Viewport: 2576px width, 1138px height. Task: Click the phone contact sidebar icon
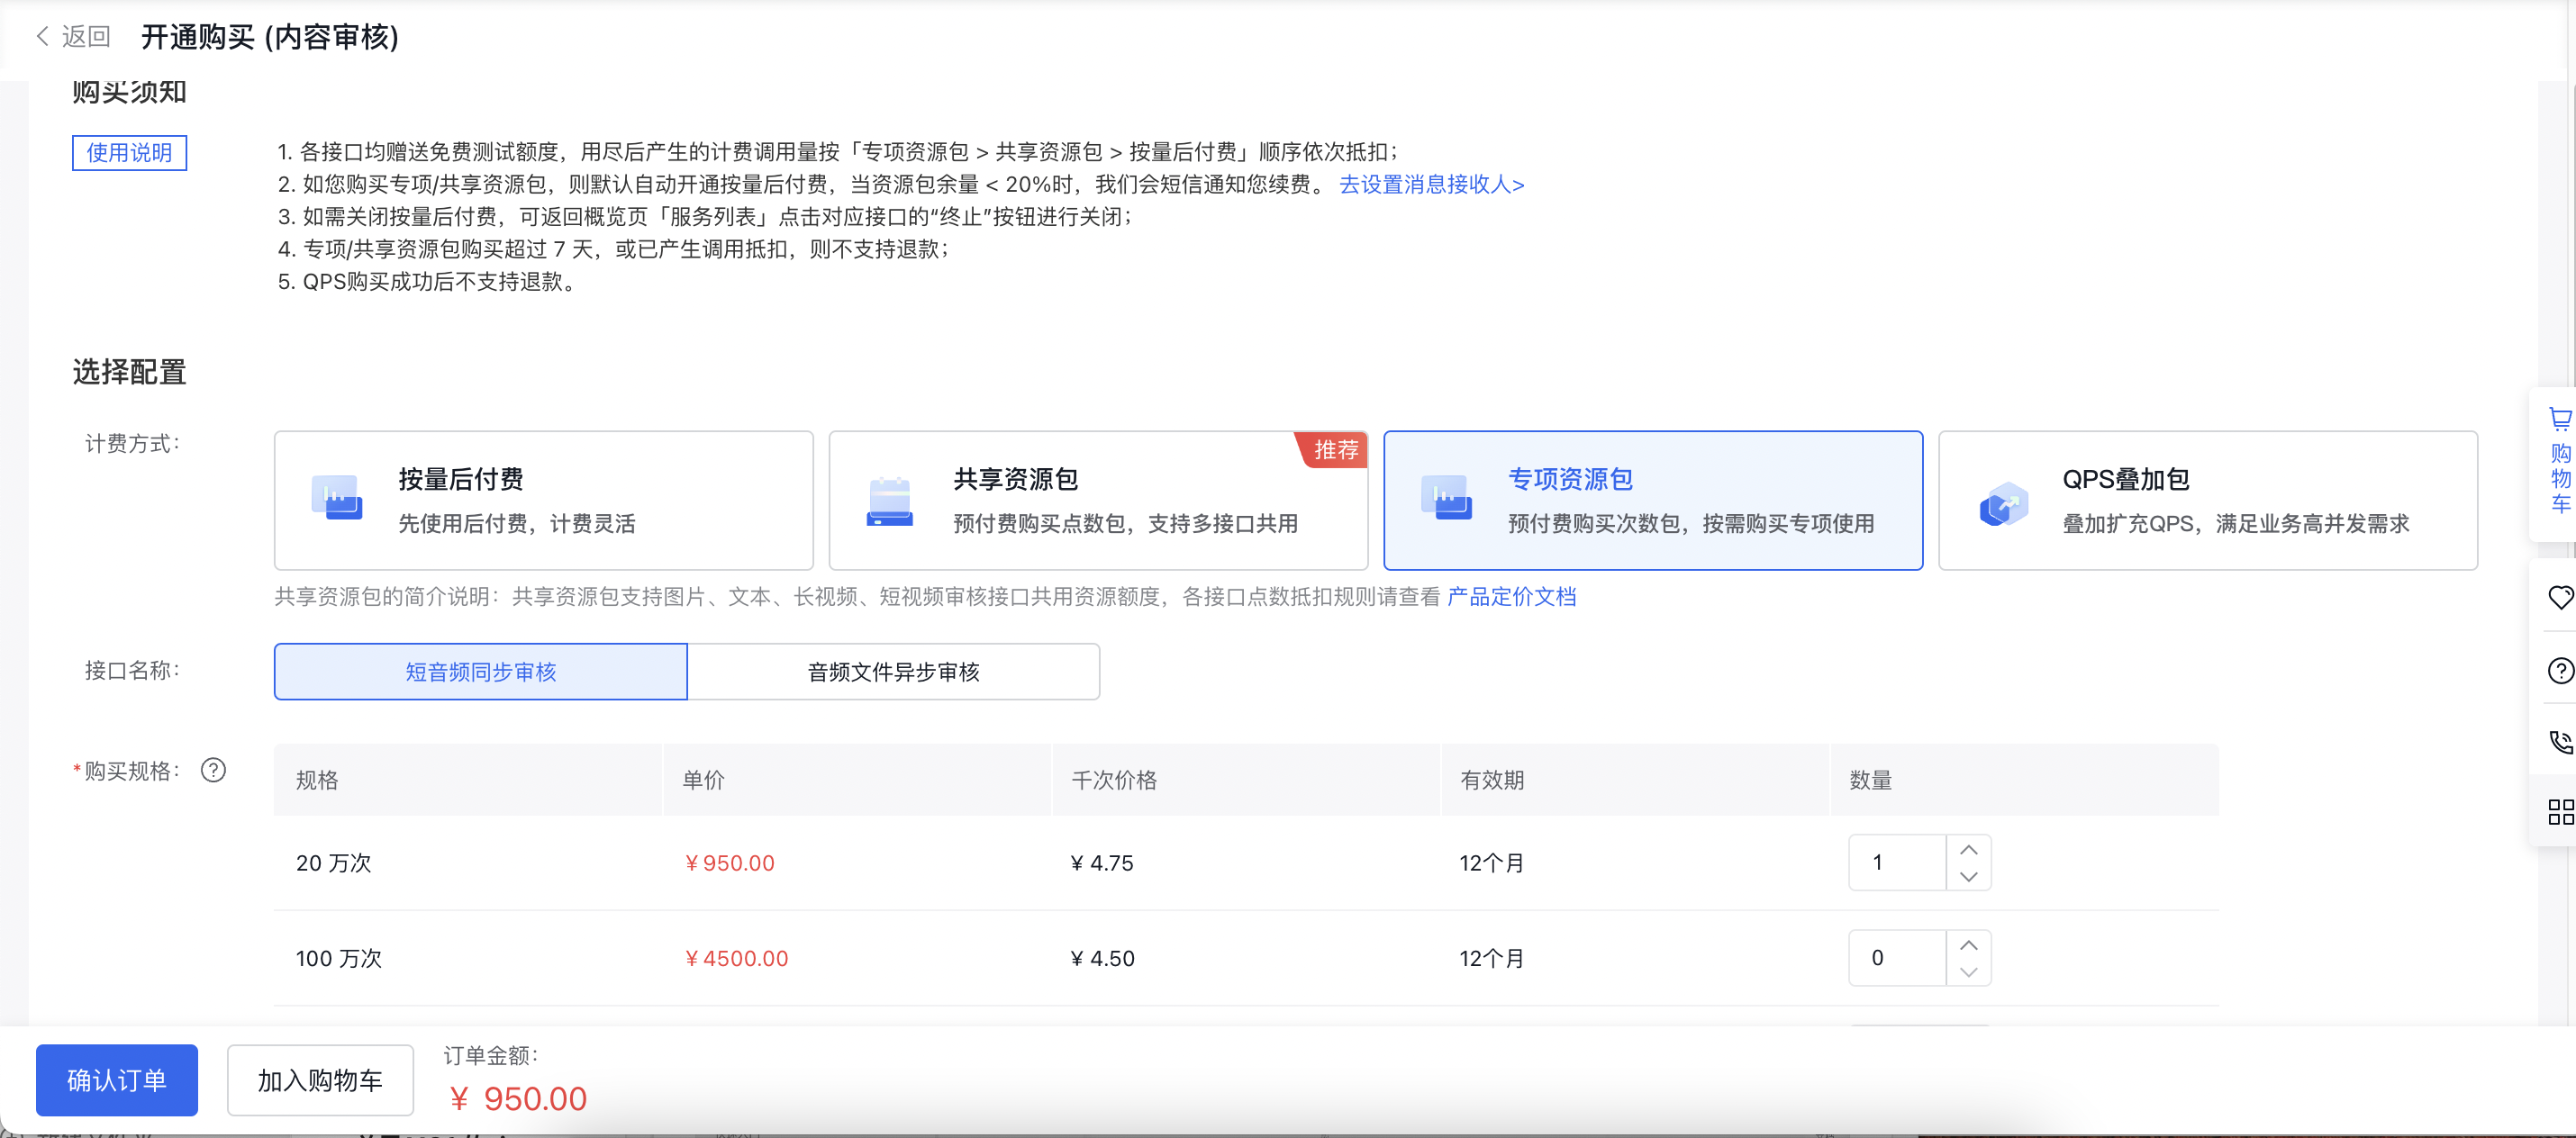(x=2560, y=742)
